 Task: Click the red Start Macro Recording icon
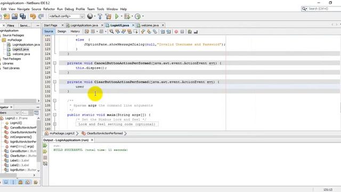(176, 31)
